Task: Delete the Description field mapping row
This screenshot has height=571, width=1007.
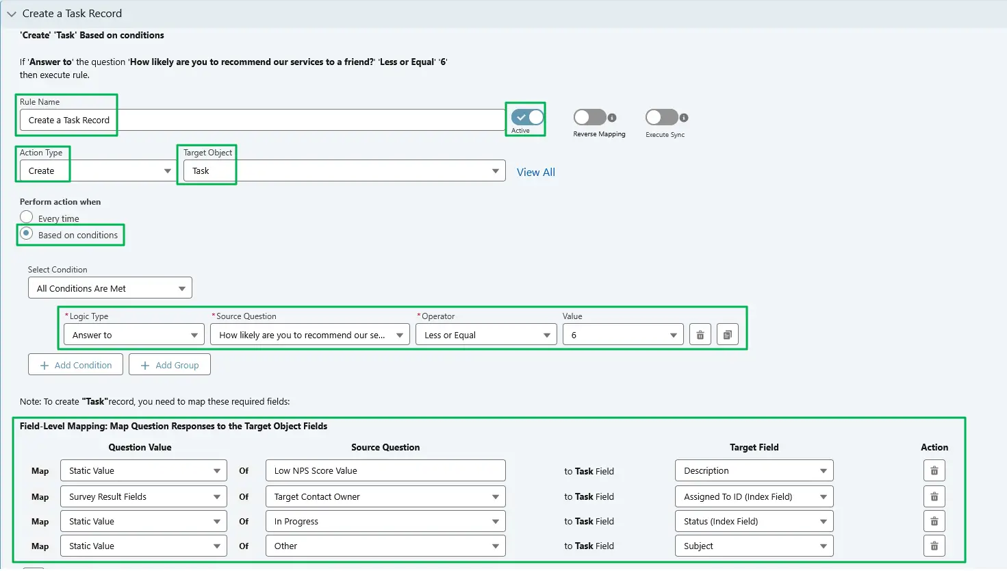Action: point(934,470)
